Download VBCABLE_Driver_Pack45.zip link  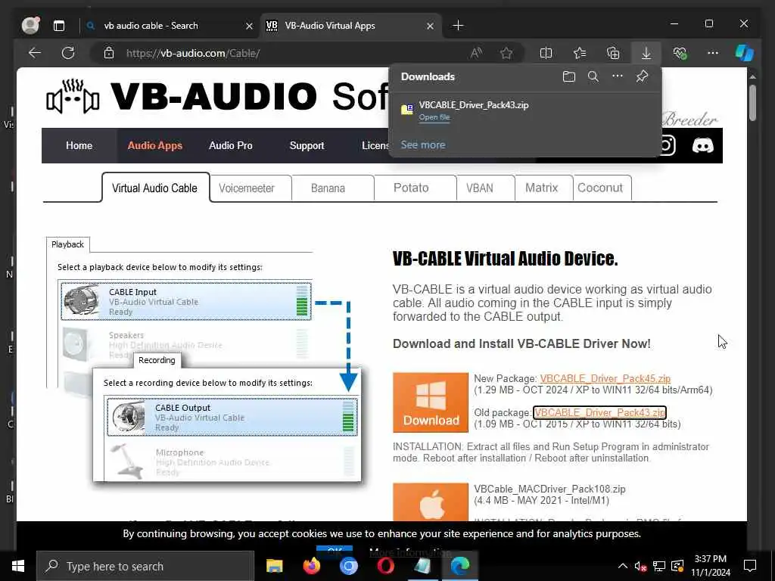(x=605, y=378)
